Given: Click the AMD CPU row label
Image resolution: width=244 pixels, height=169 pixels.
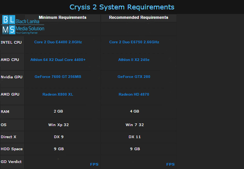Looking at the screenshot, I should (10, 60).
